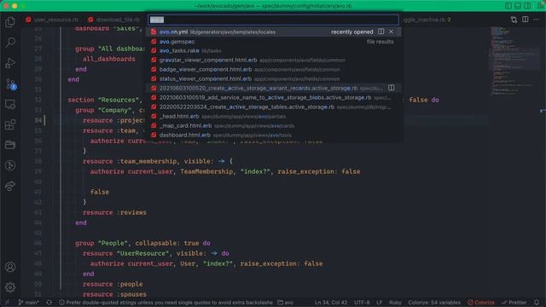
Task: Open 20210603100519_add_service_name_to_active_storage_blobs result
Action: point(273,97)
